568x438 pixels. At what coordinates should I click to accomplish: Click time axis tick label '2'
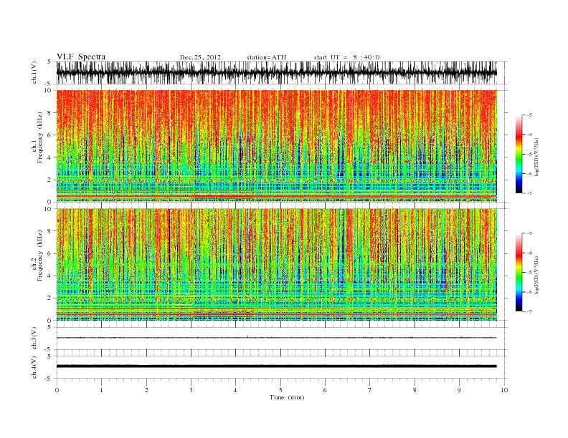[x=146, y=390]
